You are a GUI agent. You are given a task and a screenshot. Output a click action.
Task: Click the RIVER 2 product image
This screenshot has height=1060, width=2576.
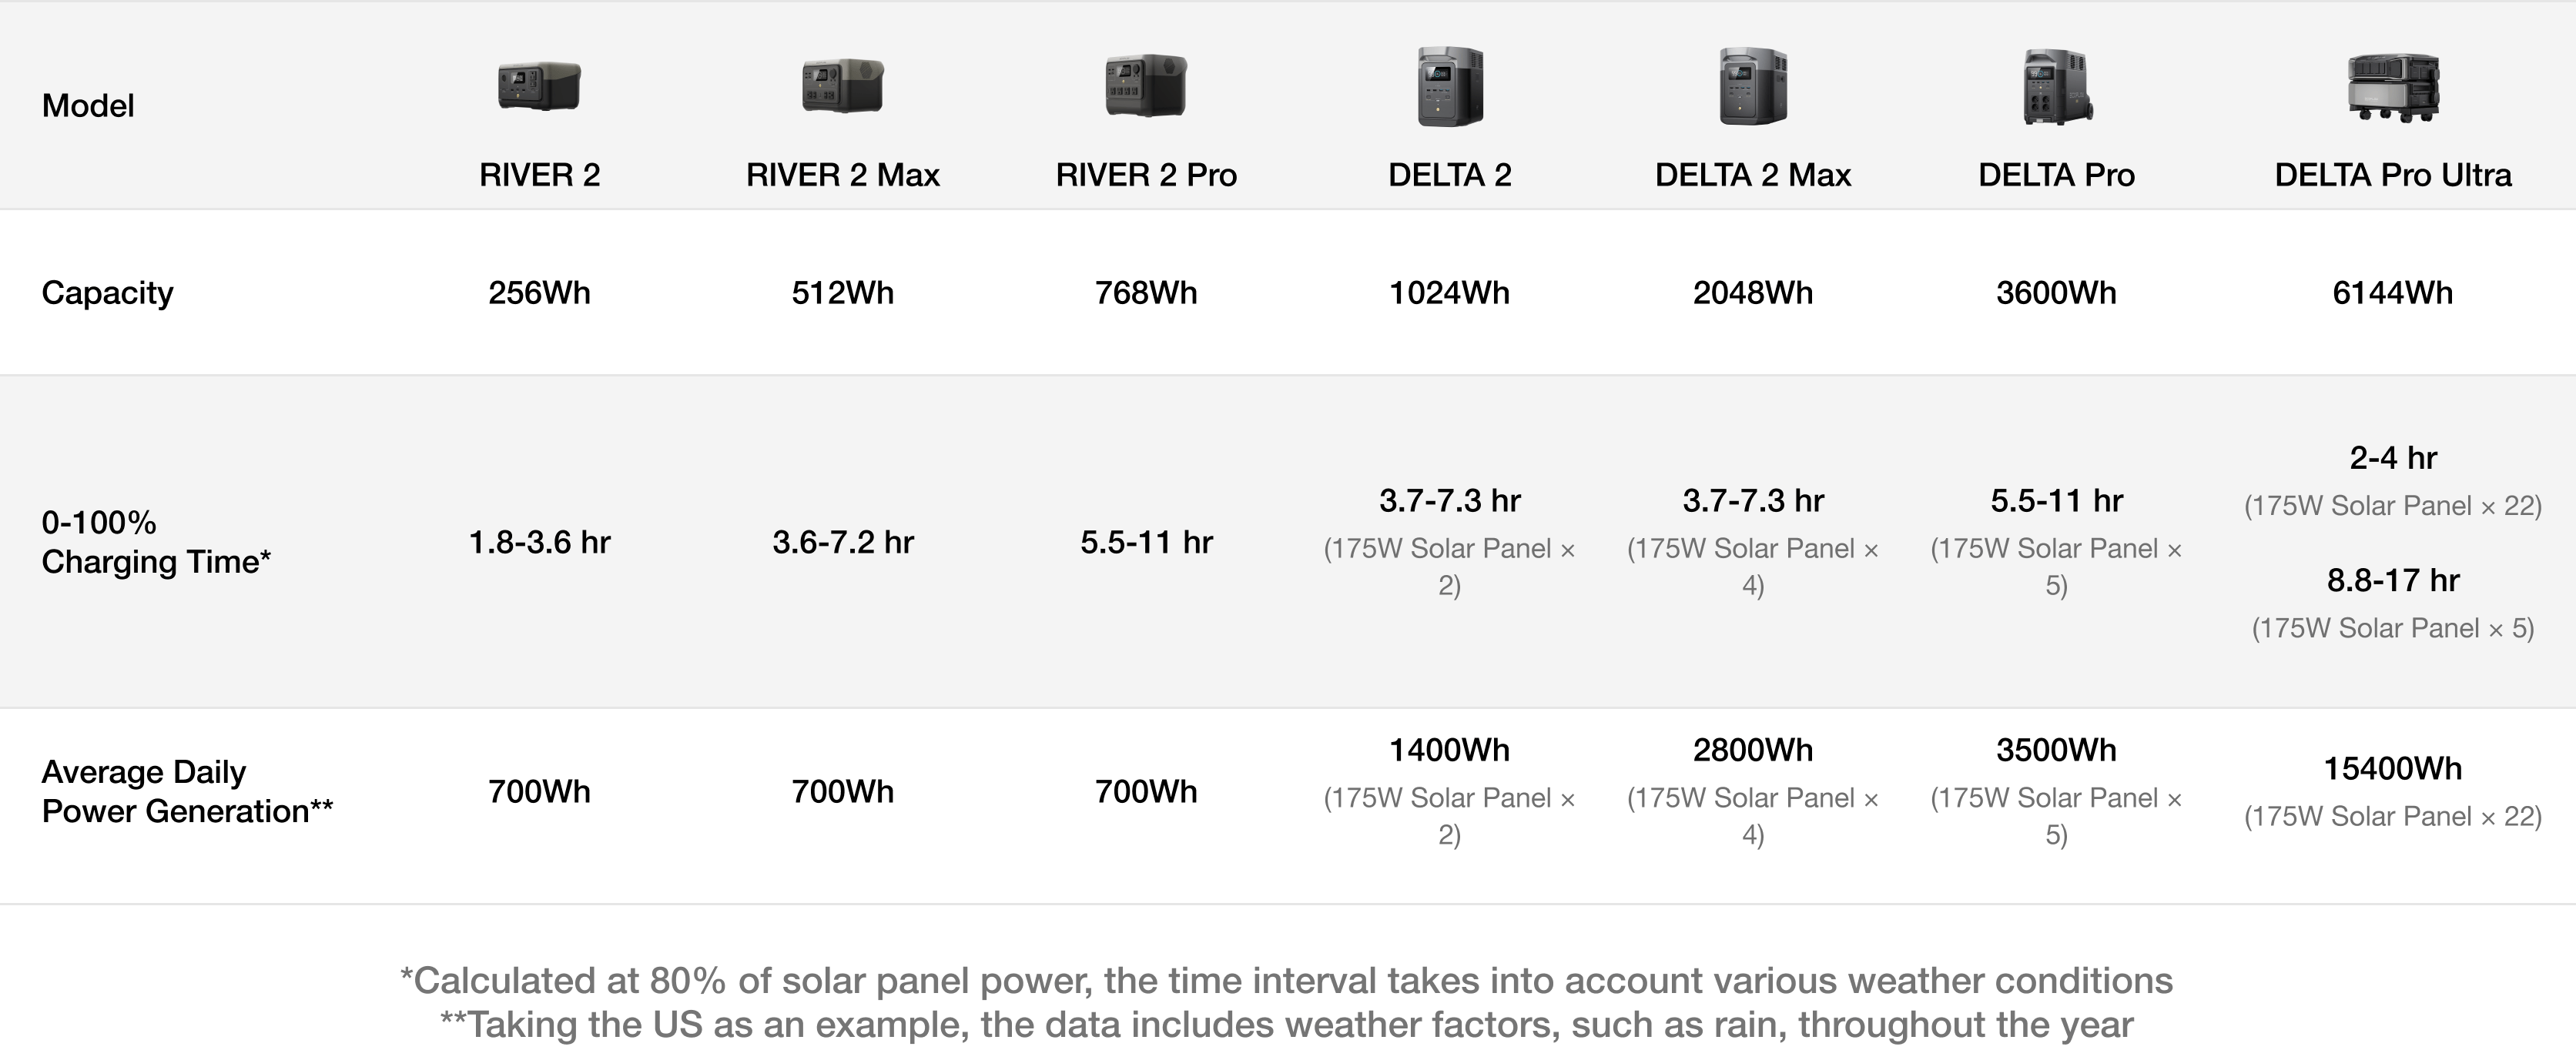coord(539,86)
